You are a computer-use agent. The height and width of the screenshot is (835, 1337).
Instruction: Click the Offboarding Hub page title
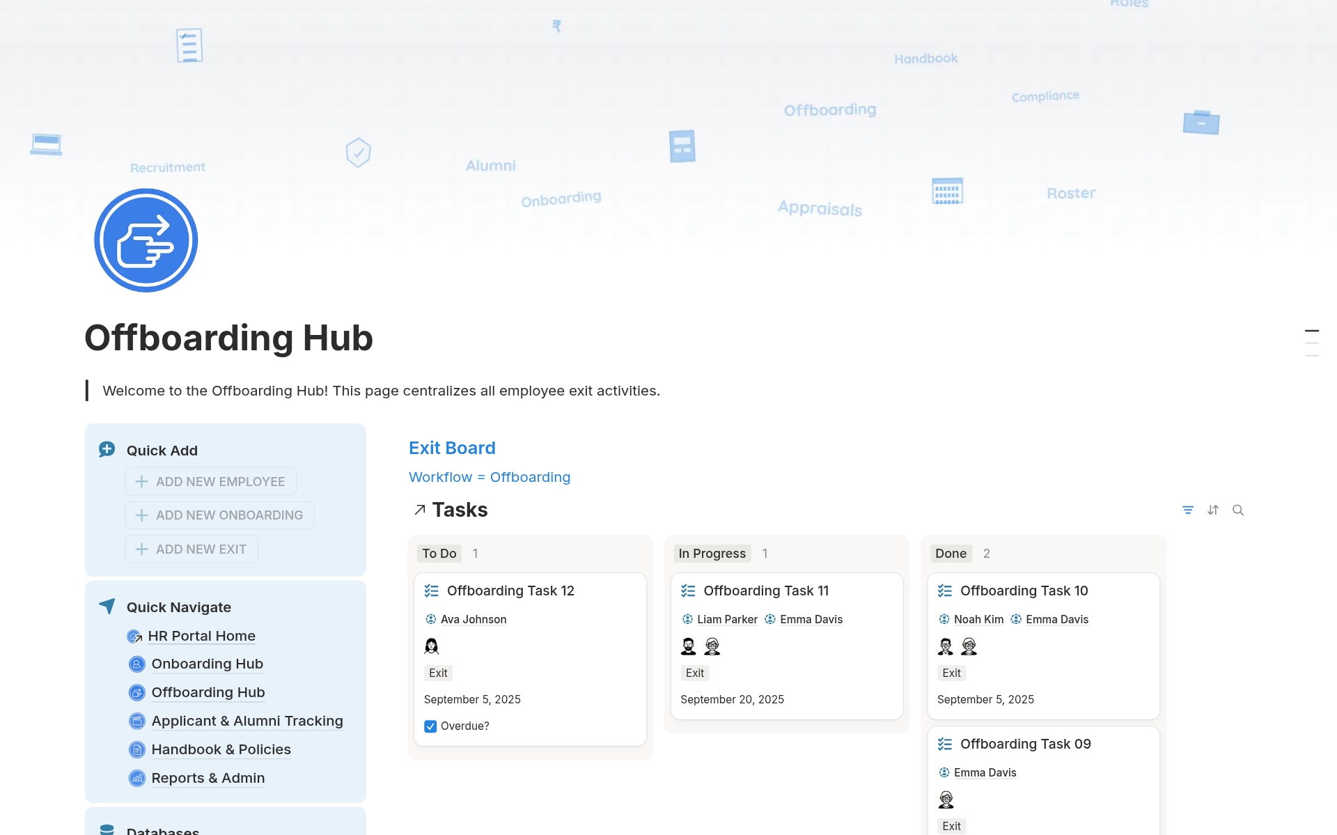[x=228, y=338]
